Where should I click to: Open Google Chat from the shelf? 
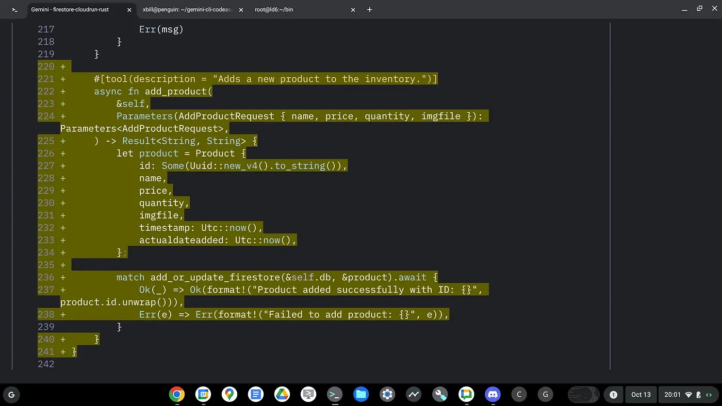tap(466, 395)
